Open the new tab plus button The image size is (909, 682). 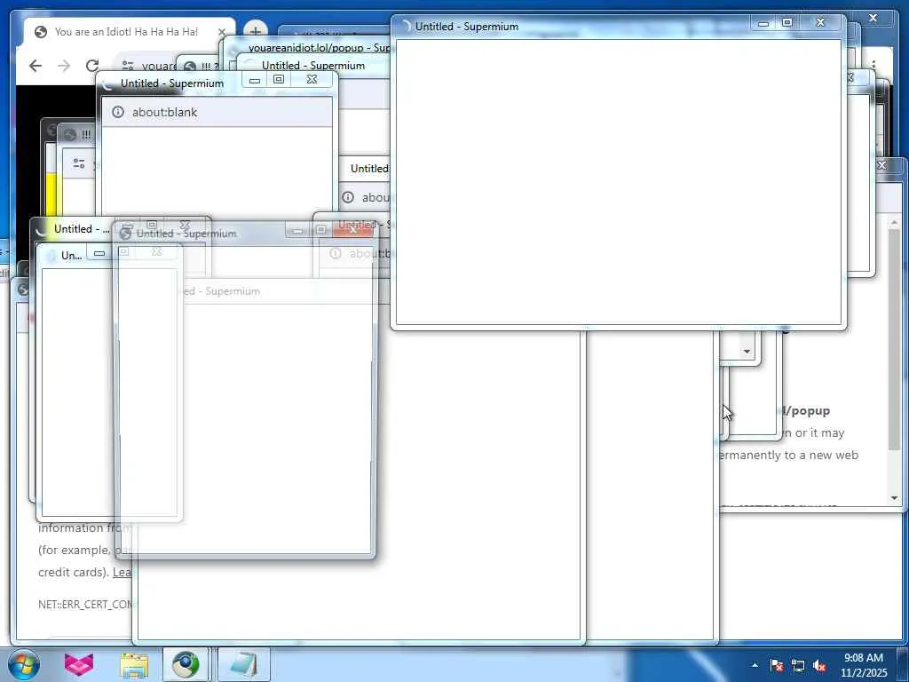coord(255,31)
